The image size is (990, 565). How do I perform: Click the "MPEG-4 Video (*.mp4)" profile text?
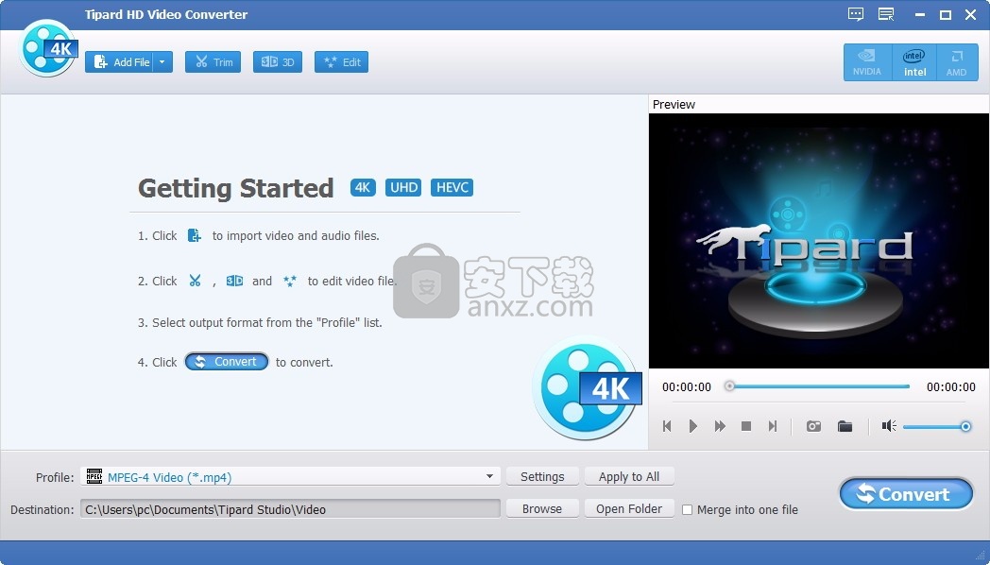pyautogui.click(x=170, y=477)
